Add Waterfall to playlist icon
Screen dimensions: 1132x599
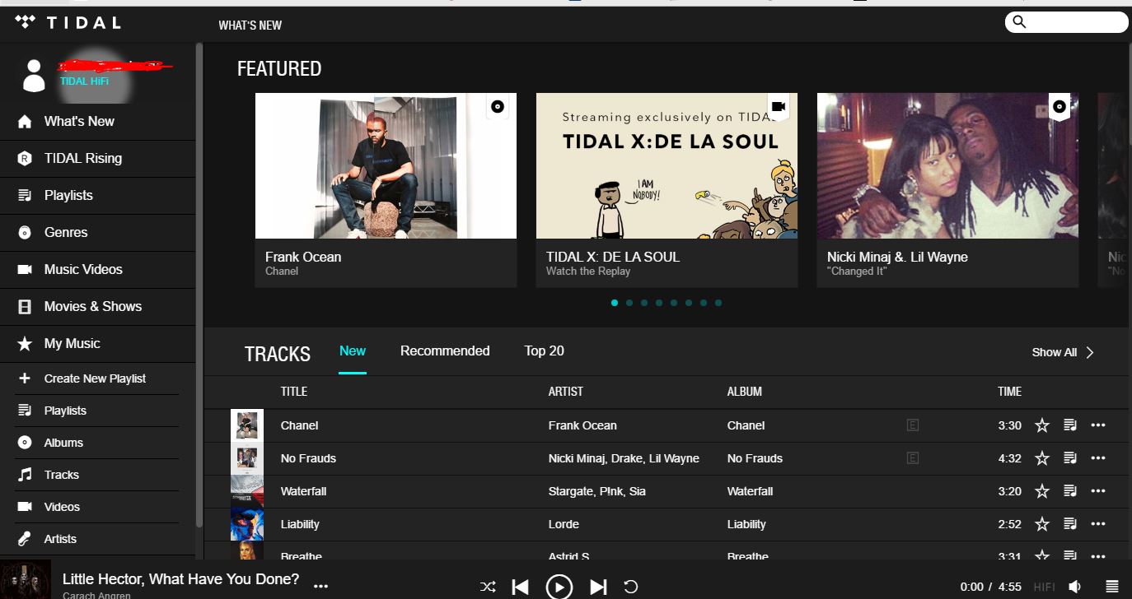coord(1070,491)
